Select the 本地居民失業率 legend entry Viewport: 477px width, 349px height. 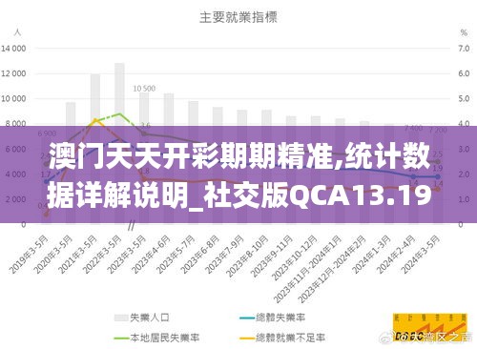(x=156, y=338)
